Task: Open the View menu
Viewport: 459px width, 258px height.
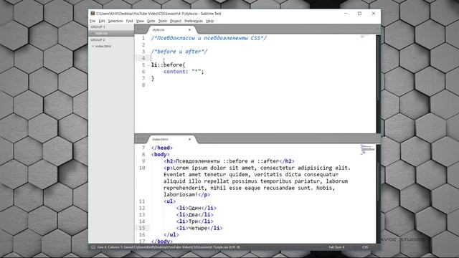Action: click(140, 21)
